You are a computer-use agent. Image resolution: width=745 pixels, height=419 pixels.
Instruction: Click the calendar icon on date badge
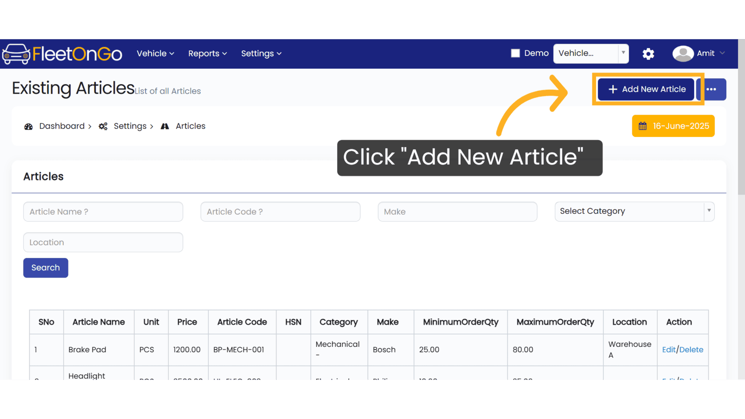coord(643,126)
